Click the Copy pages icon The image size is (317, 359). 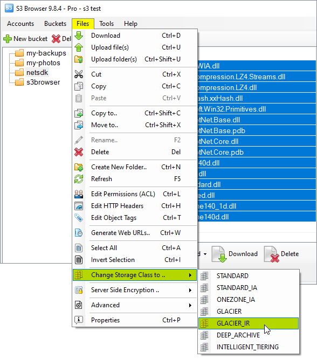pyautogui.click(x=79, y=86)
